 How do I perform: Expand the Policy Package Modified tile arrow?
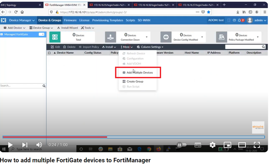coord(258,37)
